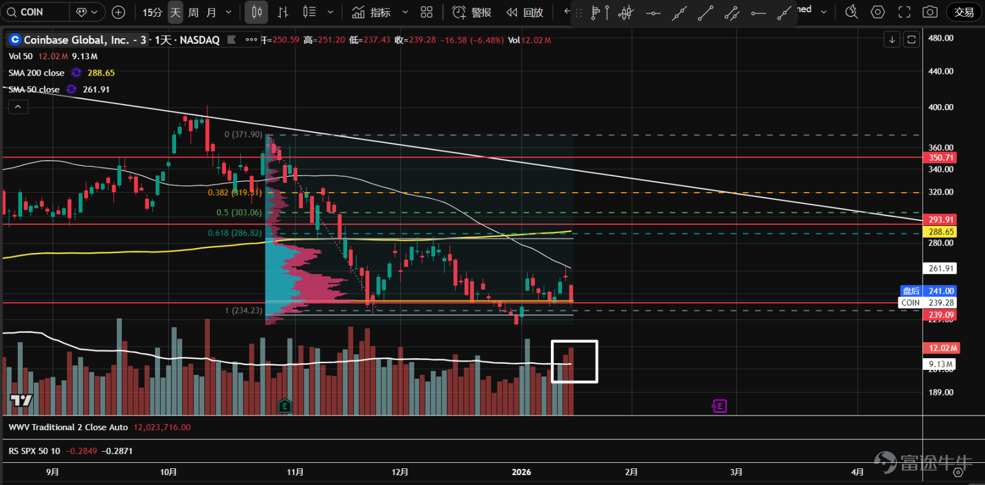Click the 261.91 SMA 50 price label
The image size is (985, 485).
[941, 268]
